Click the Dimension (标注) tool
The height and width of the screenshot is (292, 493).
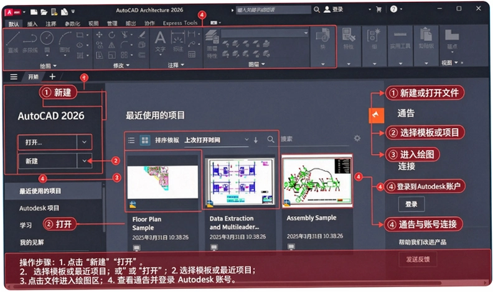177,42
